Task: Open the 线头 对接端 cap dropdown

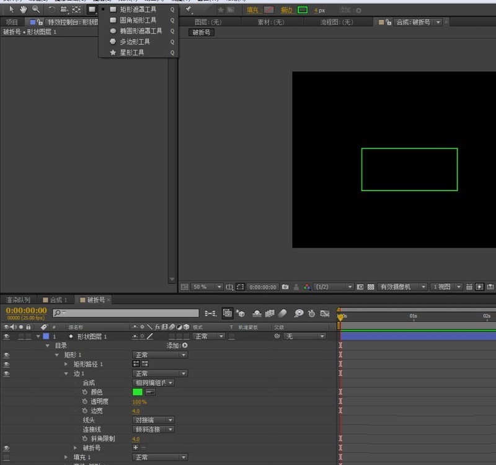Action: coord(153,420)
